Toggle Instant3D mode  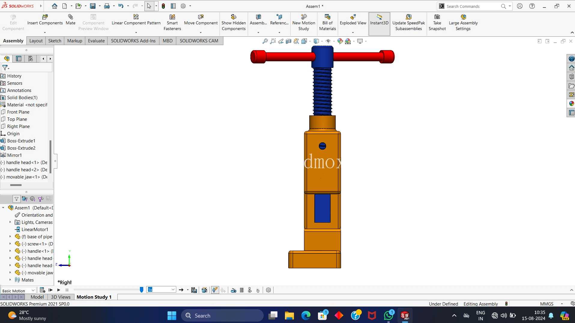click(379, 24)
